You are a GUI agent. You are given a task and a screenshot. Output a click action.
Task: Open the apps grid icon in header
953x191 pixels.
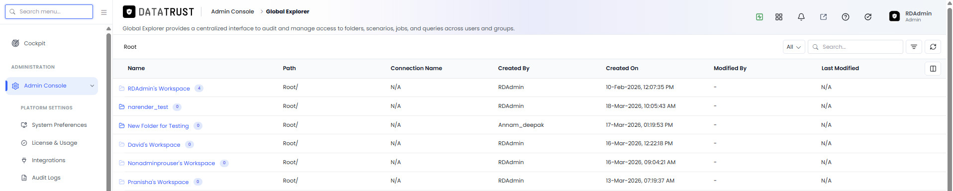779,17
